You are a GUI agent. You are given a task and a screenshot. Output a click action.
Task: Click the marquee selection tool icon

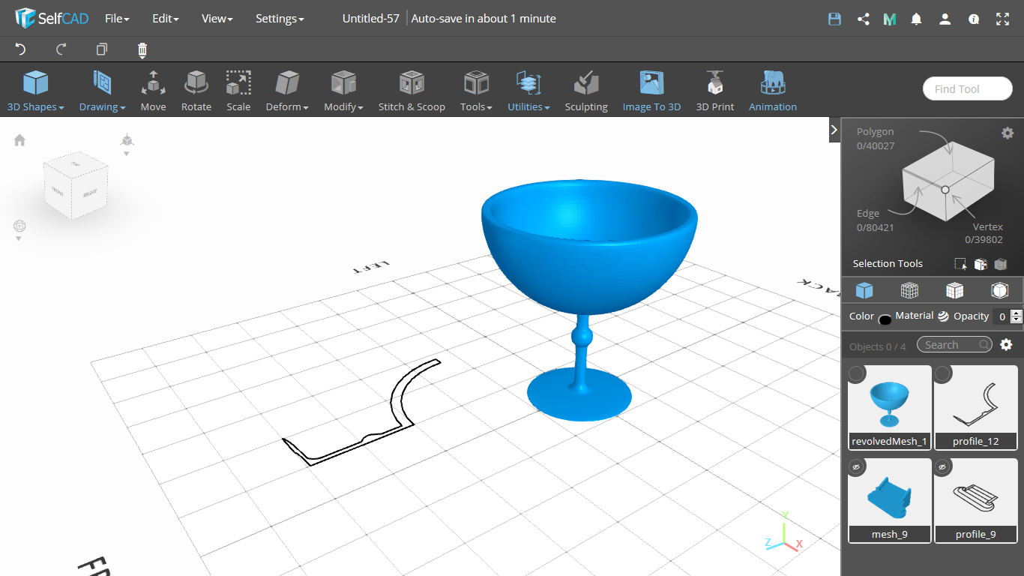[x=960, y=264]
